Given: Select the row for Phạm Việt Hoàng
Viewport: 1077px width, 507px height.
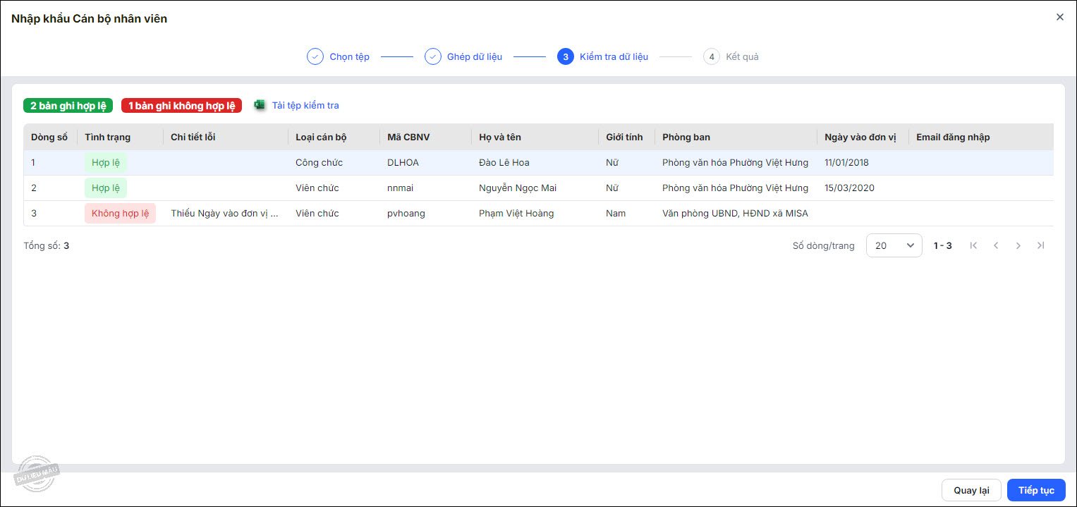Looking at the screenshot, I should click(x=516, y=214).
